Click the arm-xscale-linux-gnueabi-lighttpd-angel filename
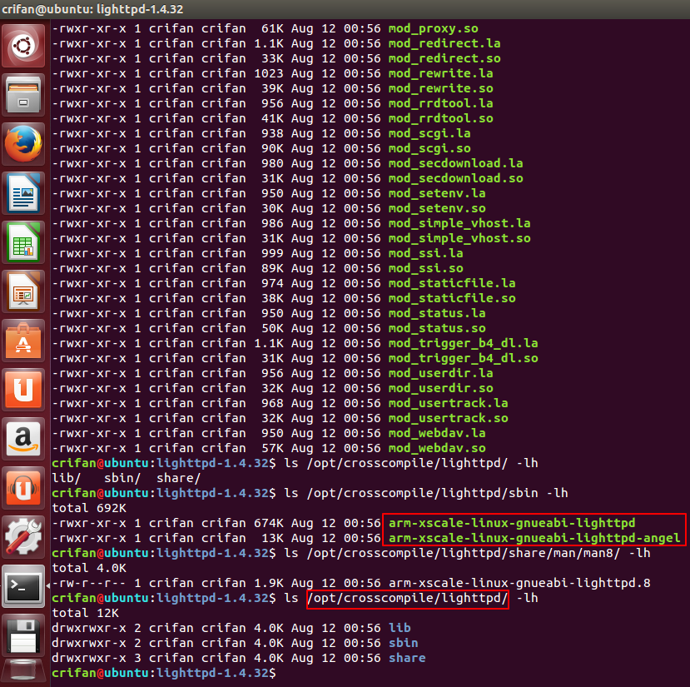 point(534,538)
